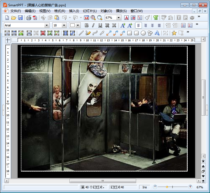210x193 pixels.
Task: Expand the 67% zoom level dropdown
Action: (x=119, y=18)
